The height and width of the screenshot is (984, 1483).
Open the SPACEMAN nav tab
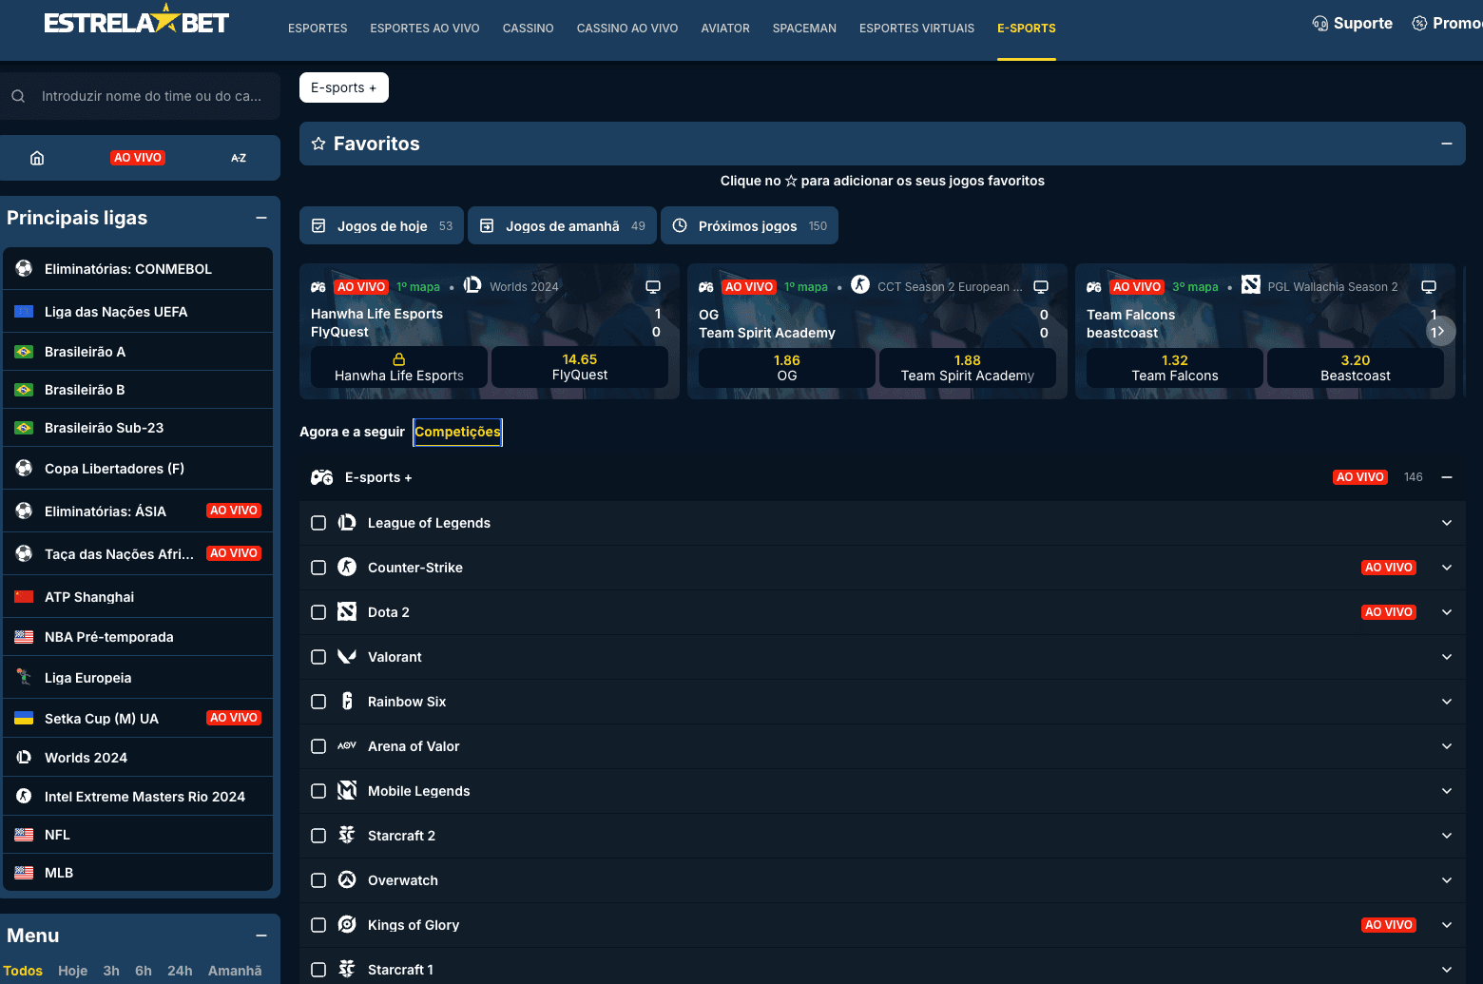pyautogui.click(x=804, y=29)
